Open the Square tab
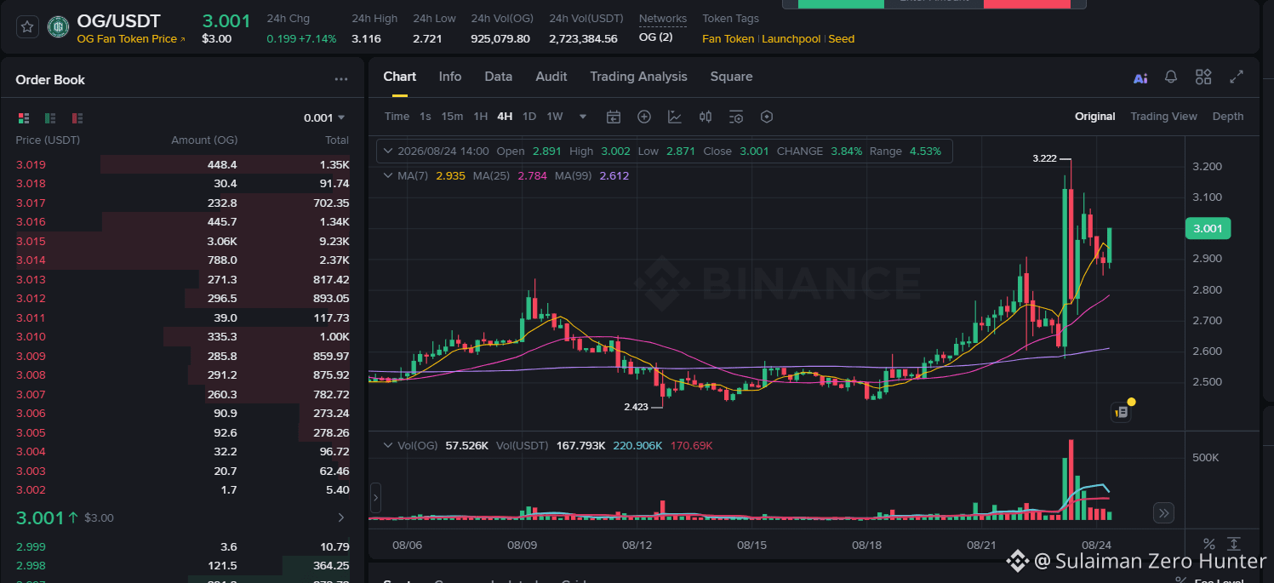Screen dimensions: 1274x583 click(732, 77)
